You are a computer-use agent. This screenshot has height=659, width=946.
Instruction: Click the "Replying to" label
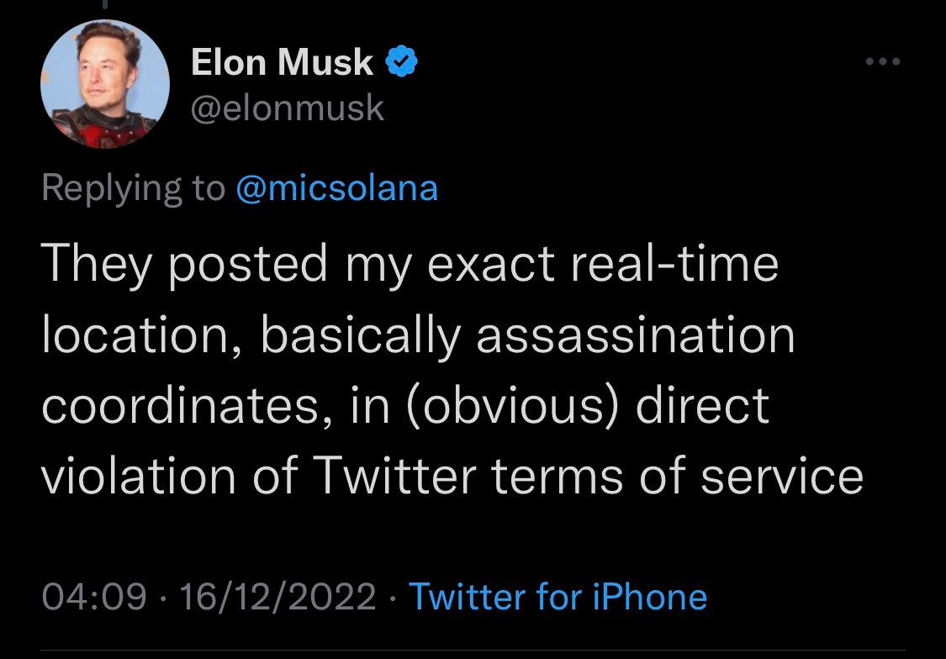pyautogui.click(x=133, y=188)
